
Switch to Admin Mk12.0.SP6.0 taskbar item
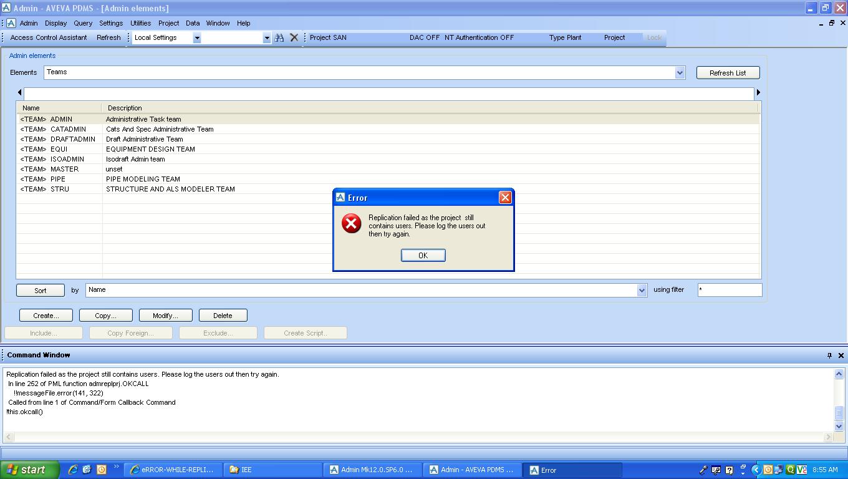[x=373, y=470]
